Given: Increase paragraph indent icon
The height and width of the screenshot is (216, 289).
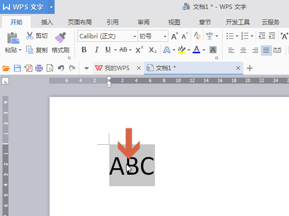Looking at the screenshot, I should pos(272,36).
